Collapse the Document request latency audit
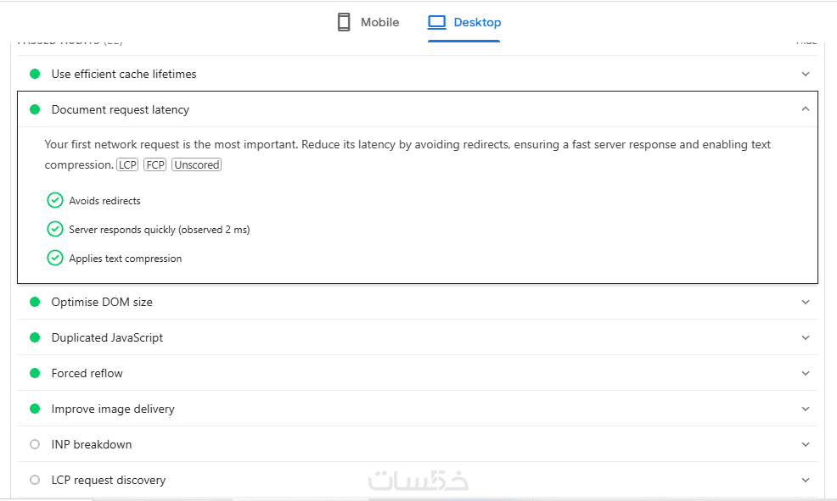 (x=805, y=109)
